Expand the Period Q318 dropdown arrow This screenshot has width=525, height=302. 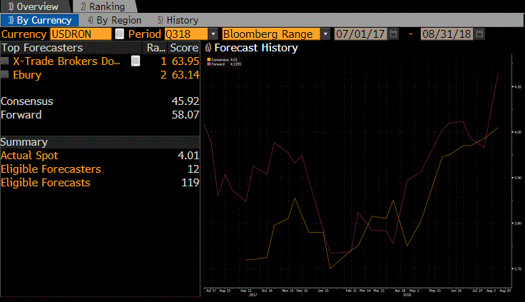[x=213, y=34]
